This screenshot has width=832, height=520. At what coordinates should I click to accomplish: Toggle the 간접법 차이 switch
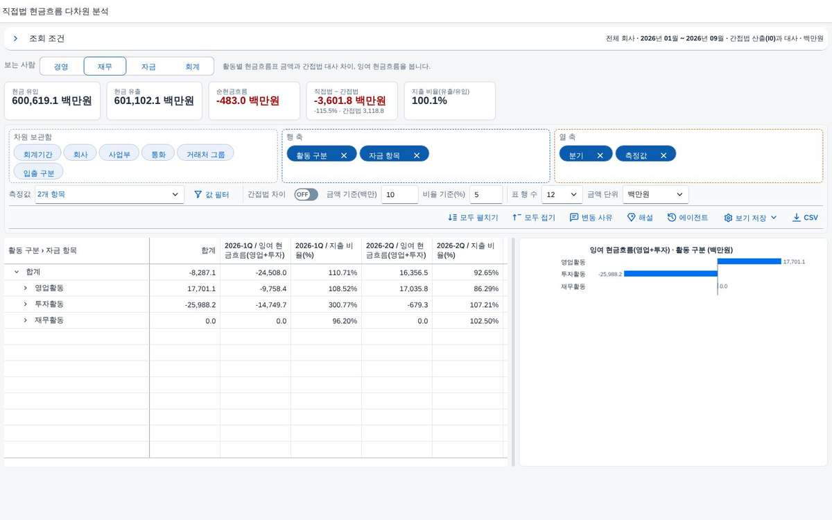(x=306, y=195)
